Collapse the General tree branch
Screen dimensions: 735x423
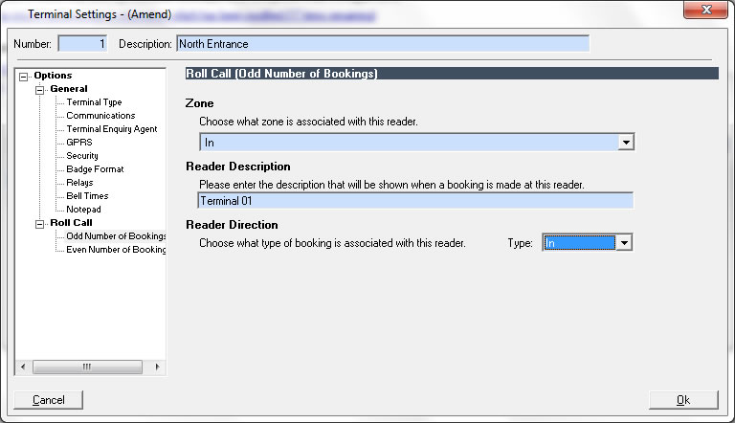(40, 90)
